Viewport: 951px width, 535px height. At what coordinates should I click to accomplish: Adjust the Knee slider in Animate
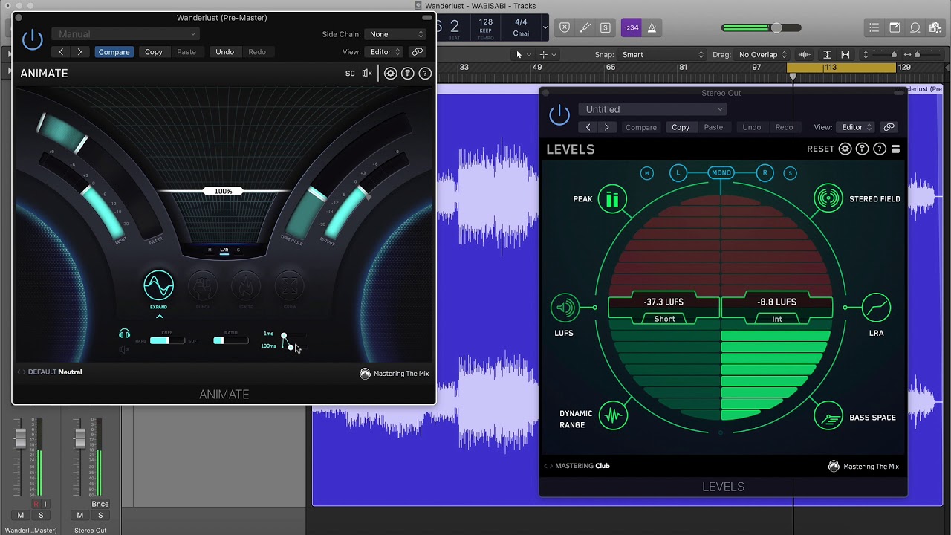tap(167, 340)
